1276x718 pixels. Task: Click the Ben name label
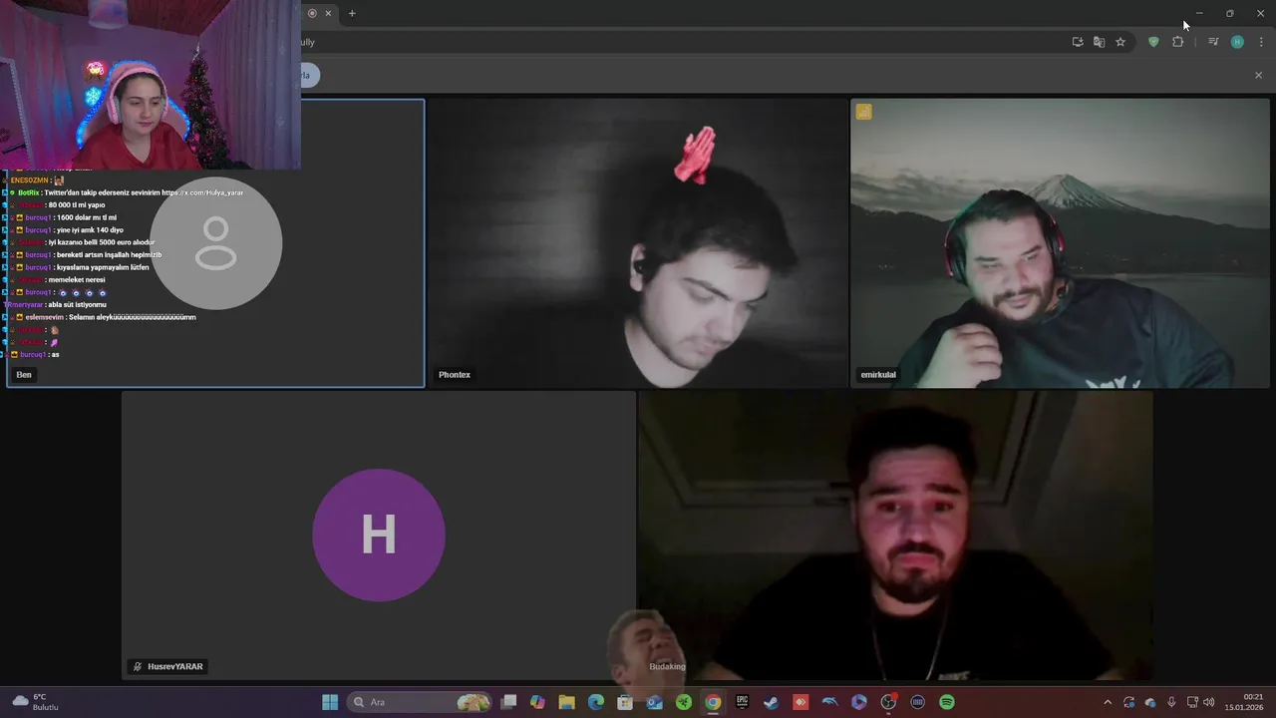[x=24, y=375]
